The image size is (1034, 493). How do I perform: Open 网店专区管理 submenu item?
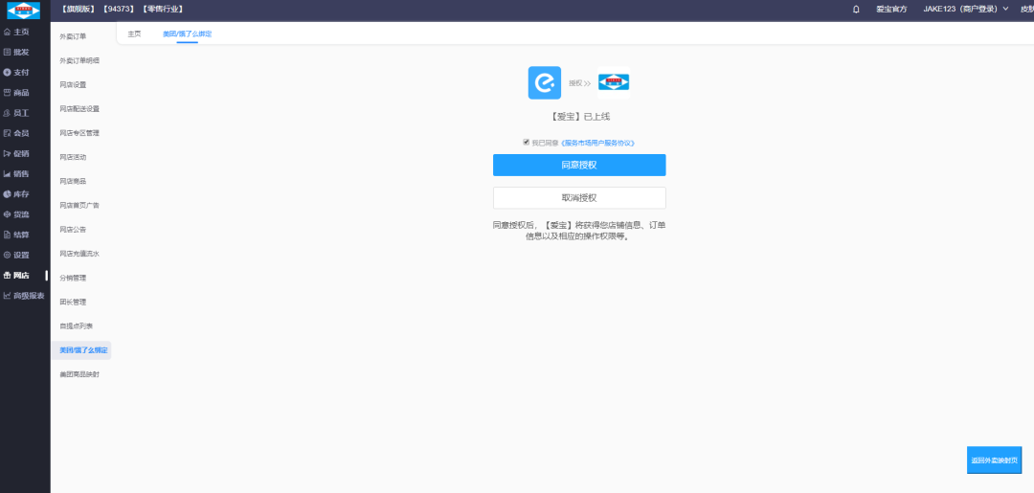(x=79, y=133)
